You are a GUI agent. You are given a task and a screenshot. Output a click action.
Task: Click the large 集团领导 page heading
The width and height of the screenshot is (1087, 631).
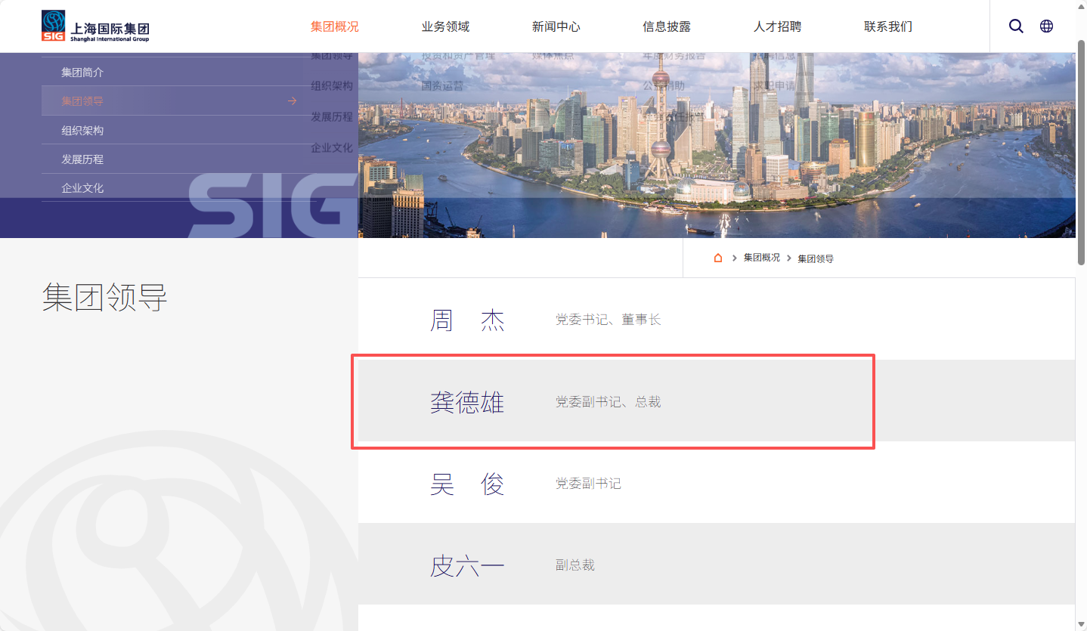[x=104, y=298]
